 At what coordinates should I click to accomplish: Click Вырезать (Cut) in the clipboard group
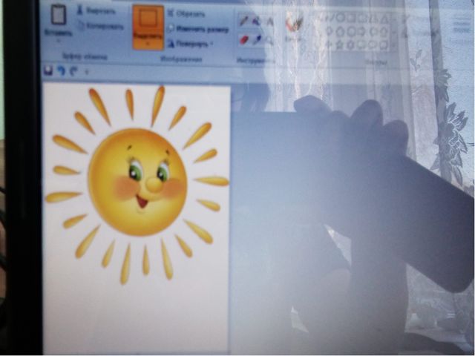[96, 11]
